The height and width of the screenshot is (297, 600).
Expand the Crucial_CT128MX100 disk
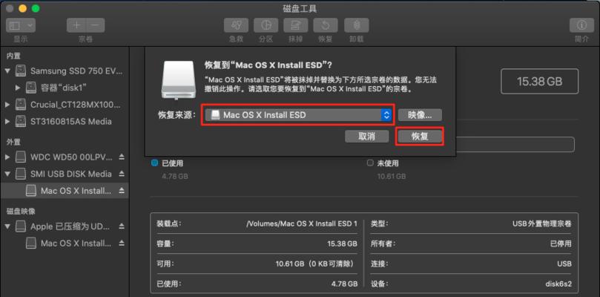7,104
